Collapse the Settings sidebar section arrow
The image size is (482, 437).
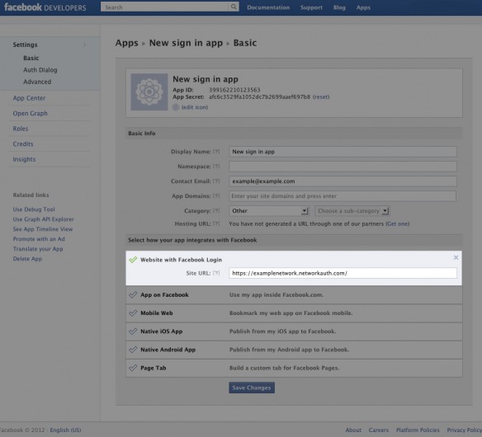point(84,45)
